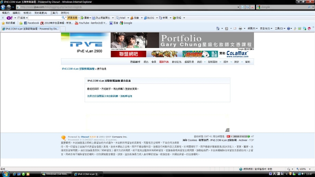Click the Favorites star button
The image size is (315, 177).
click(x=8, y=23)
